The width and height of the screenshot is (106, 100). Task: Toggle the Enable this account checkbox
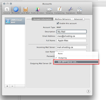coord(58,23)
